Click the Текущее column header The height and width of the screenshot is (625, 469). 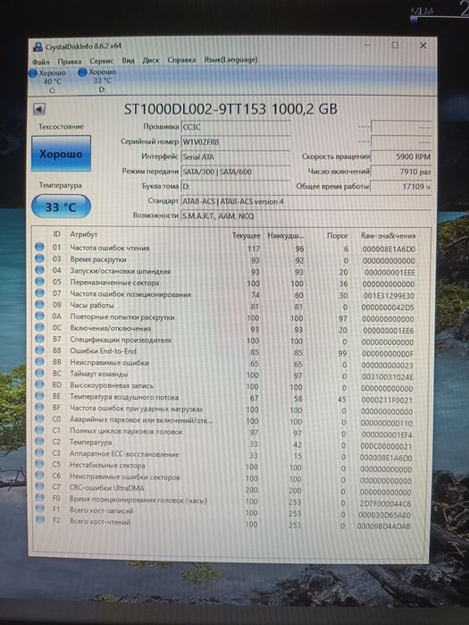coord(246,235)
